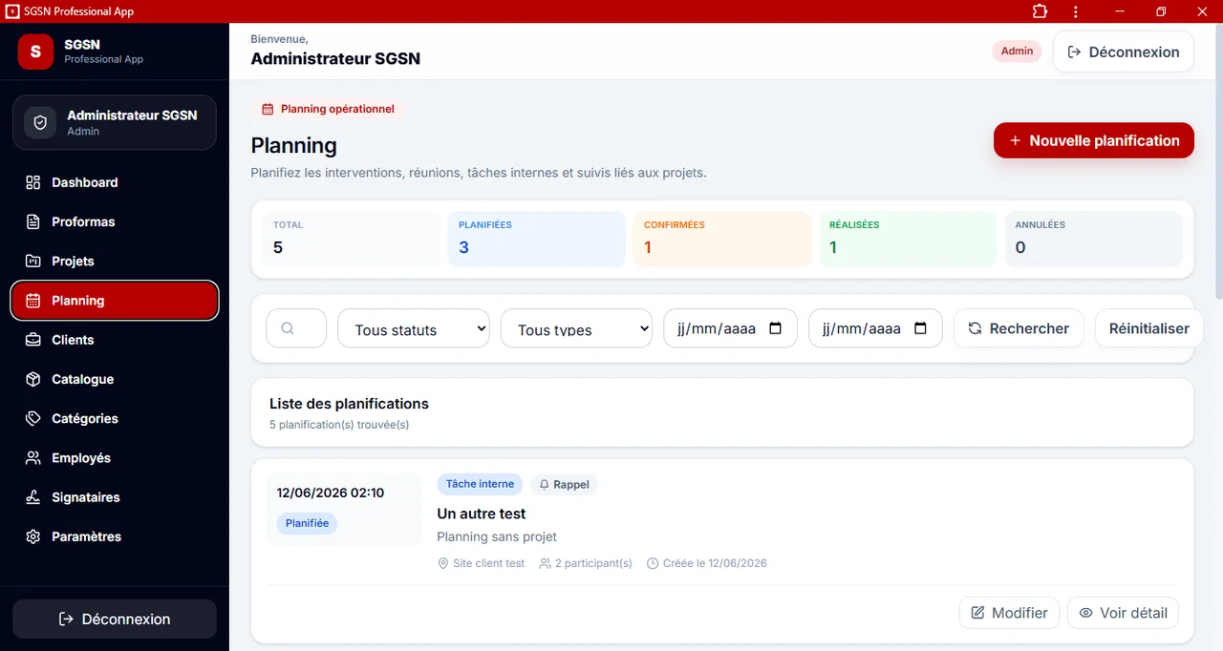Open the second date field's calendar picker icon

click(921, 328)
